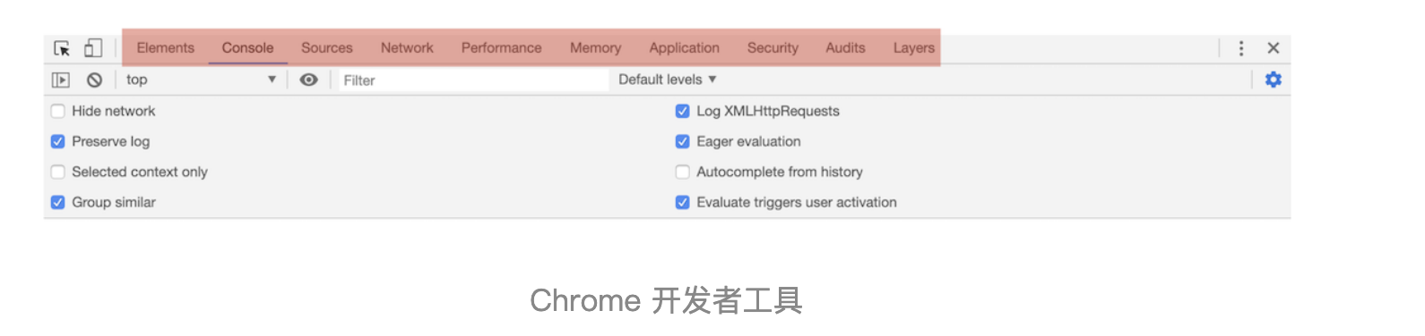This screenshot has height=336, width=1425.
Task: Enable the Hide network checkbox
Action: (58, 111)
